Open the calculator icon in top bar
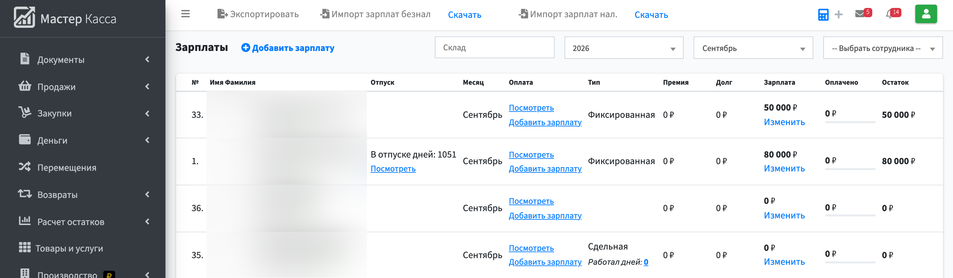Viewport: 953px width, 278px height. click(x=823, y=15)
